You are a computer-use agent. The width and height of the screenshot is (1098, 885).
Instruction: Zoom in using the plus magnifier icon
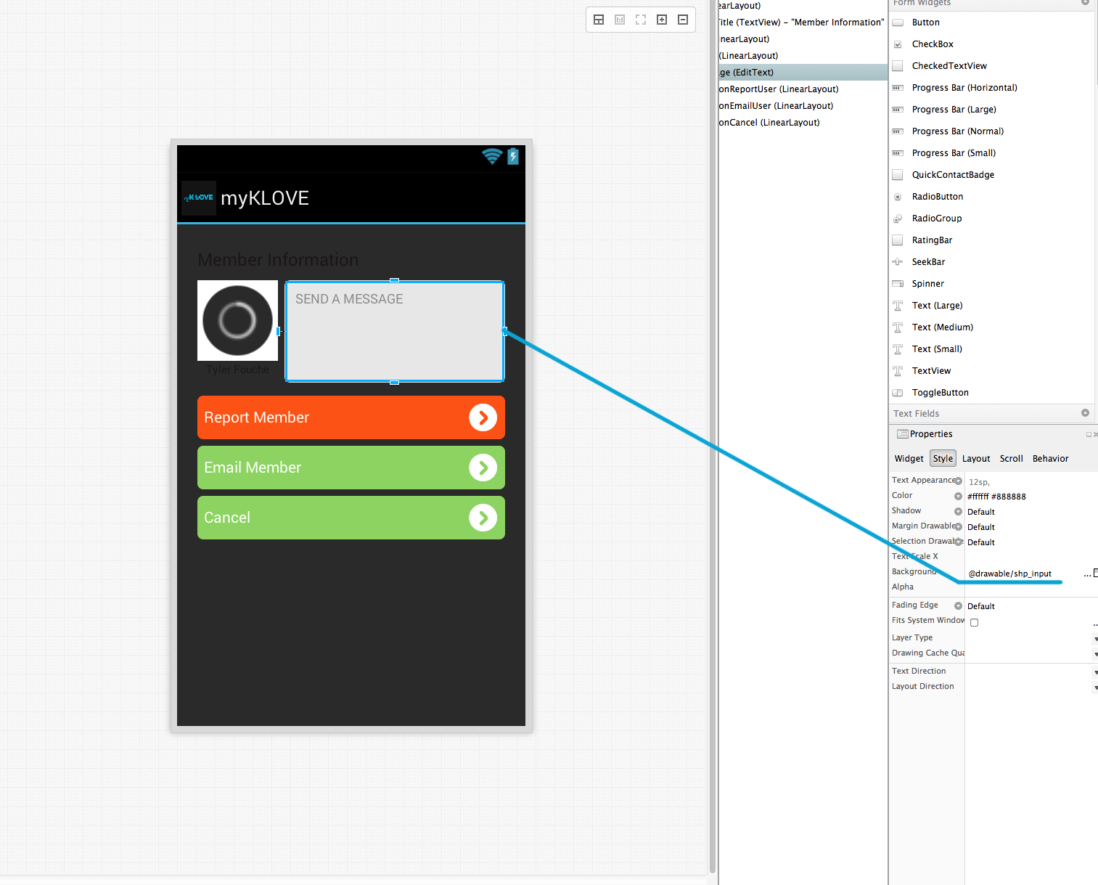click(x=662, y=20)
